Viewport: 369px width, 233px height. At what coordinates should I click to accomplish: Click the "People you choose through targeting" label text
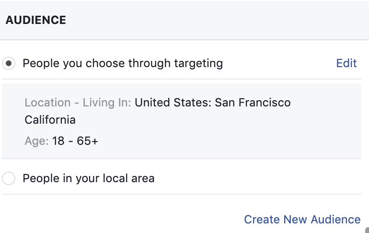[x=123, y=63]
